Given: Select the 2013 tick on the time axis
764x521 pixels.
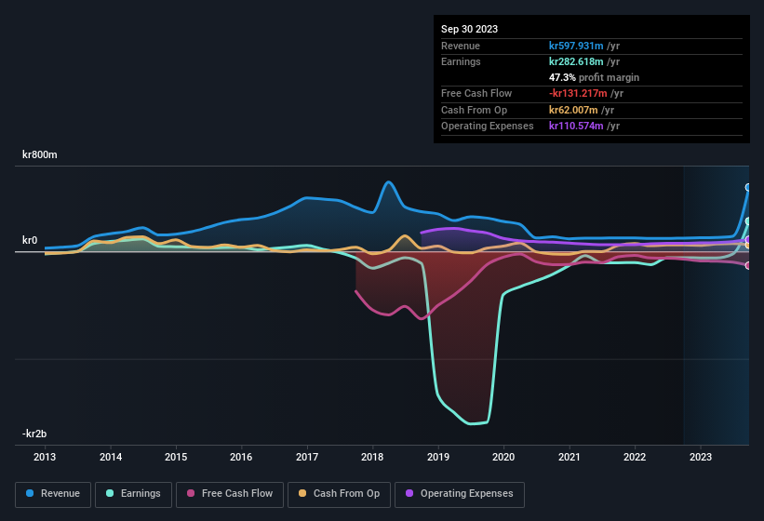Looking at the screenshot, I should (x=45, y=457).
